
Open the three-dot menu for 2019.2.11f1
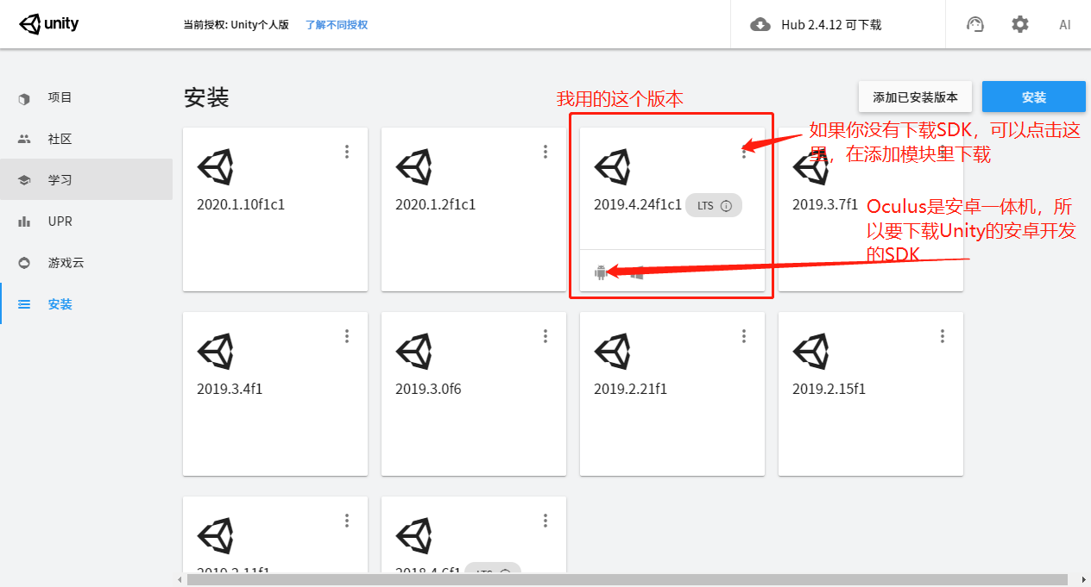[x=347, y=521]
